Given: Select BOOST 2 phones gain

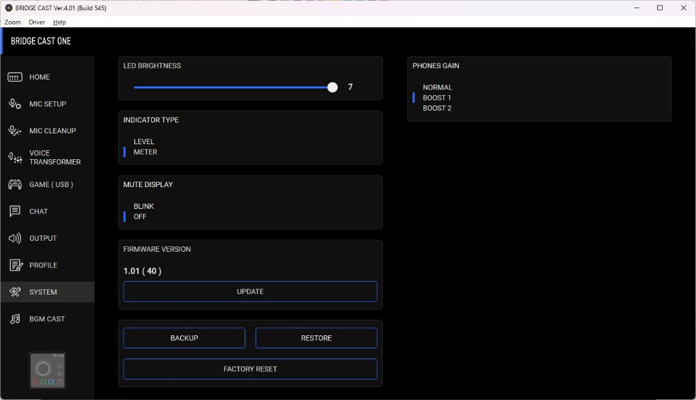Looking at the screenshot, I should (x=437, y=108).
